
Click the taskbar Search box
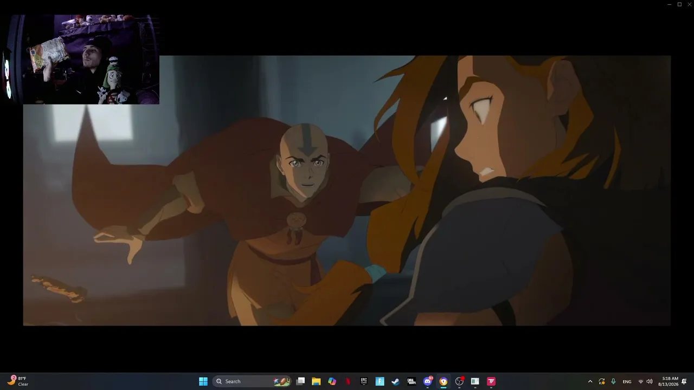(x=252, y=381)
